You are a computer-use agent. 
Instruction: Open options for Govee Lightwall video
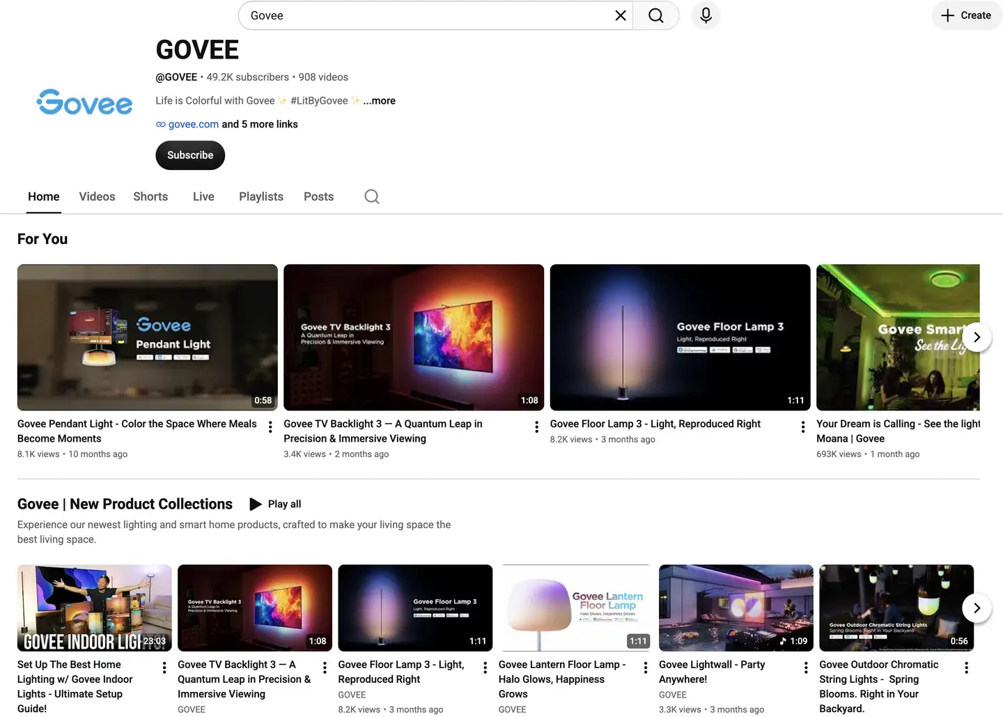click(806, 668)
